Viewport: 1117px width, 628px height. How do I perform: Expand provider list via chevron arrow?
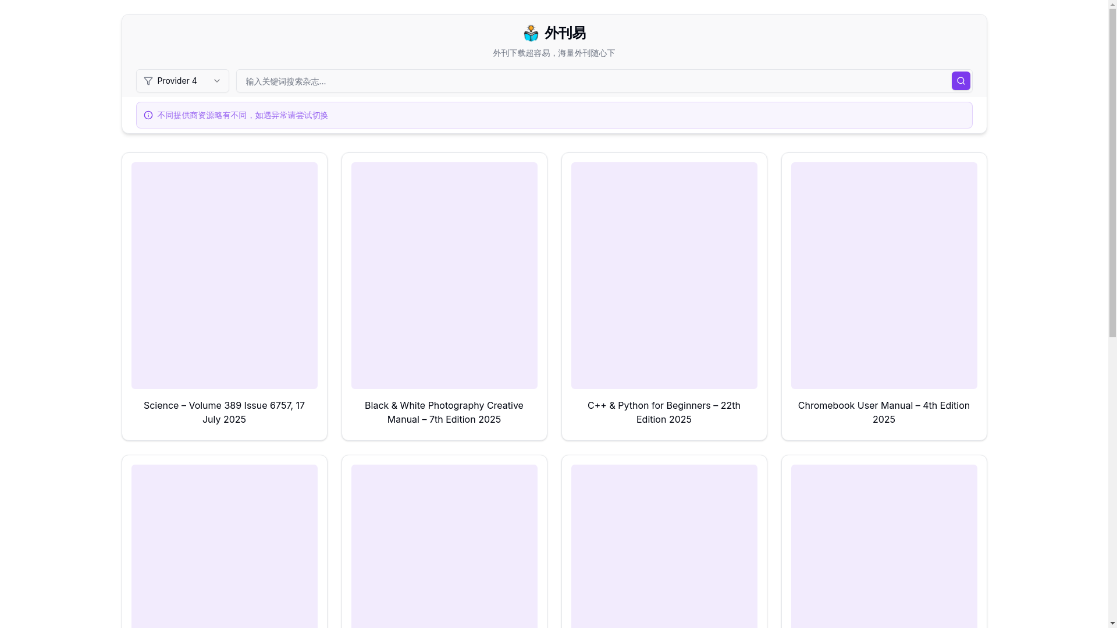(x=217, y=81)
